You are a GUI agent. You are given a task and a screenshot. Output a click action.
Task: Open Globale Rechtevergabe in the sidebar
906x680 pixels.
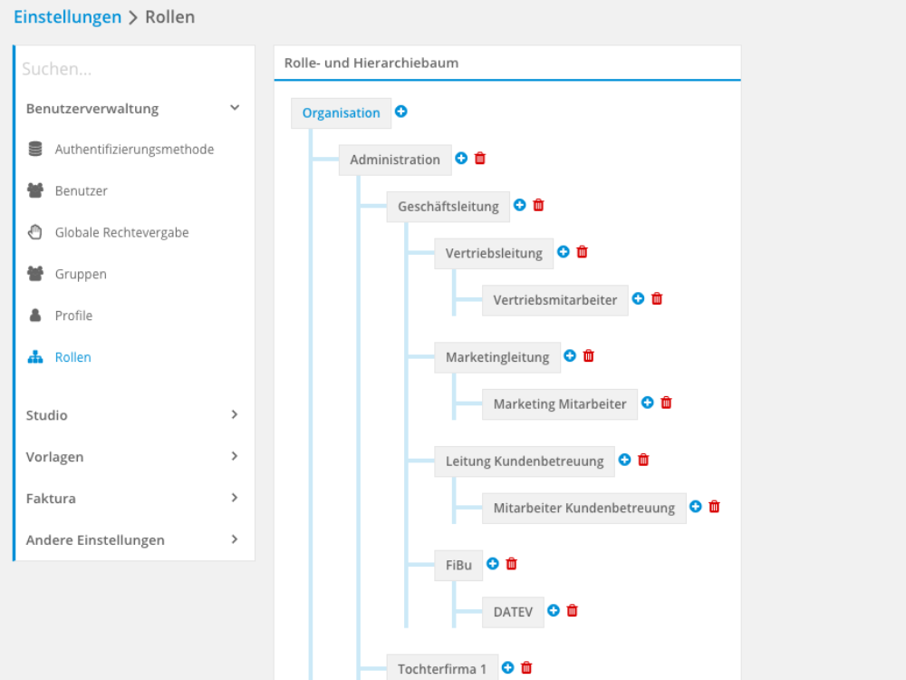(121, 233)
